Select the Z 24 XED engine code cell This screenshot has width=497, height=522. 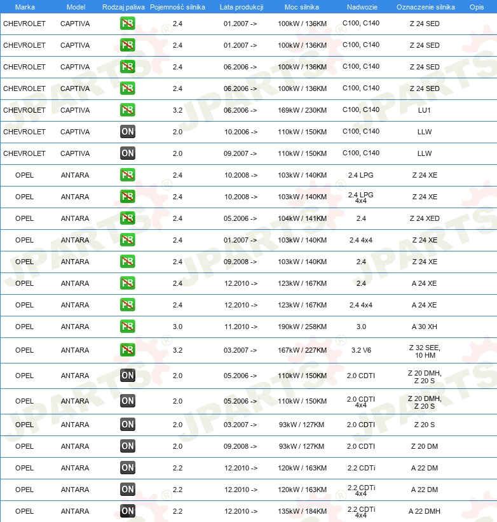pos(425,218)
